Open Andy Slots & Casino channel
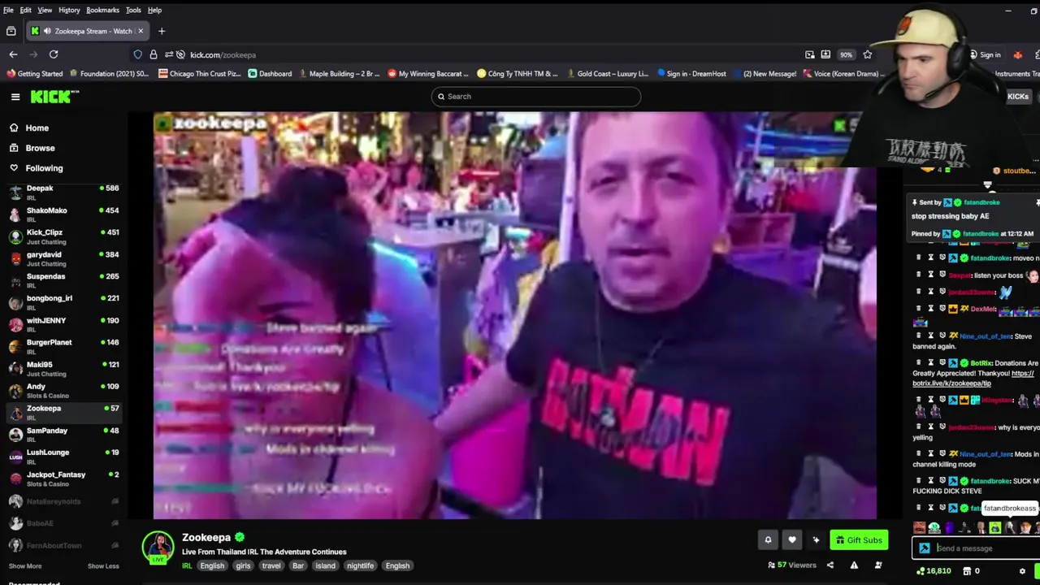 [x=63, y=390]
